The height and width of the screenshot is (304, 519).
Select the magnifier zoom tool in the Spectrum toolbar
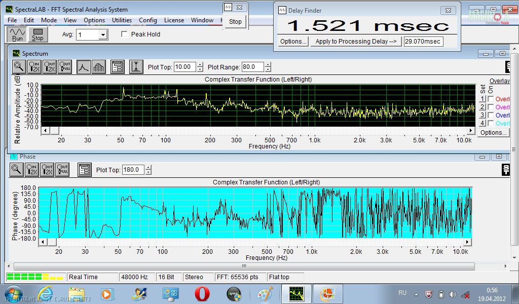(19, 67)
